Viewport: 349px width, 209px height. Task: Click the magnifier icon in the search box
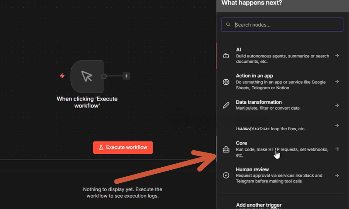(x=228, y=24)
